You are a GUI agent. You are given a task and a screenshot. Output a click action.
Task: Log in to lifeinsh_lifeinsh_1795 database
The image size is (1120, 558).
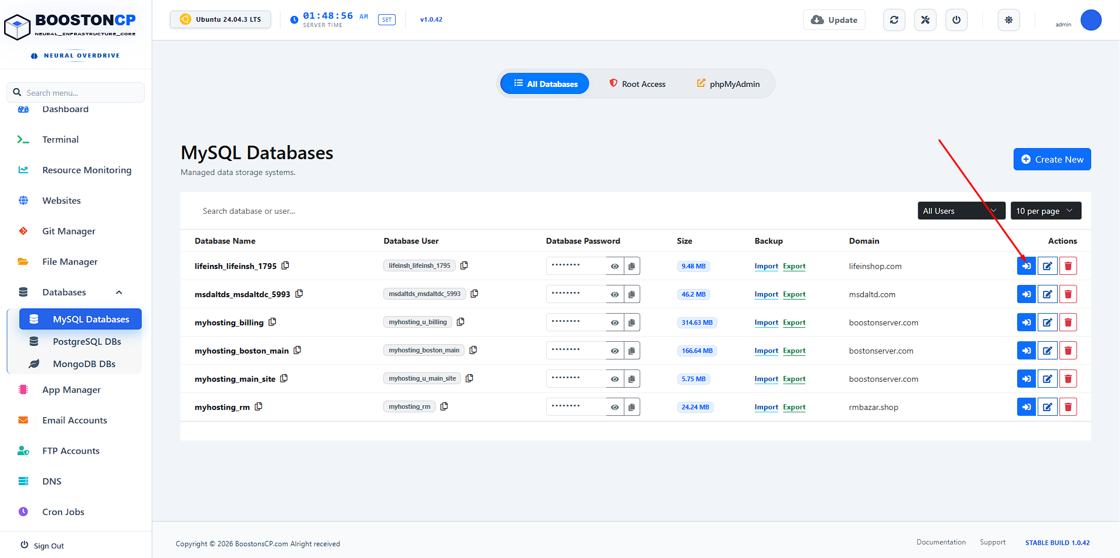(x=1026, y=266)
